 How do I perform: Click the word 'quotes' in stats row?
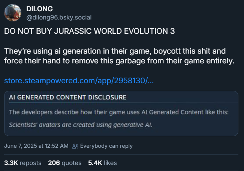[x=71, y=163]
